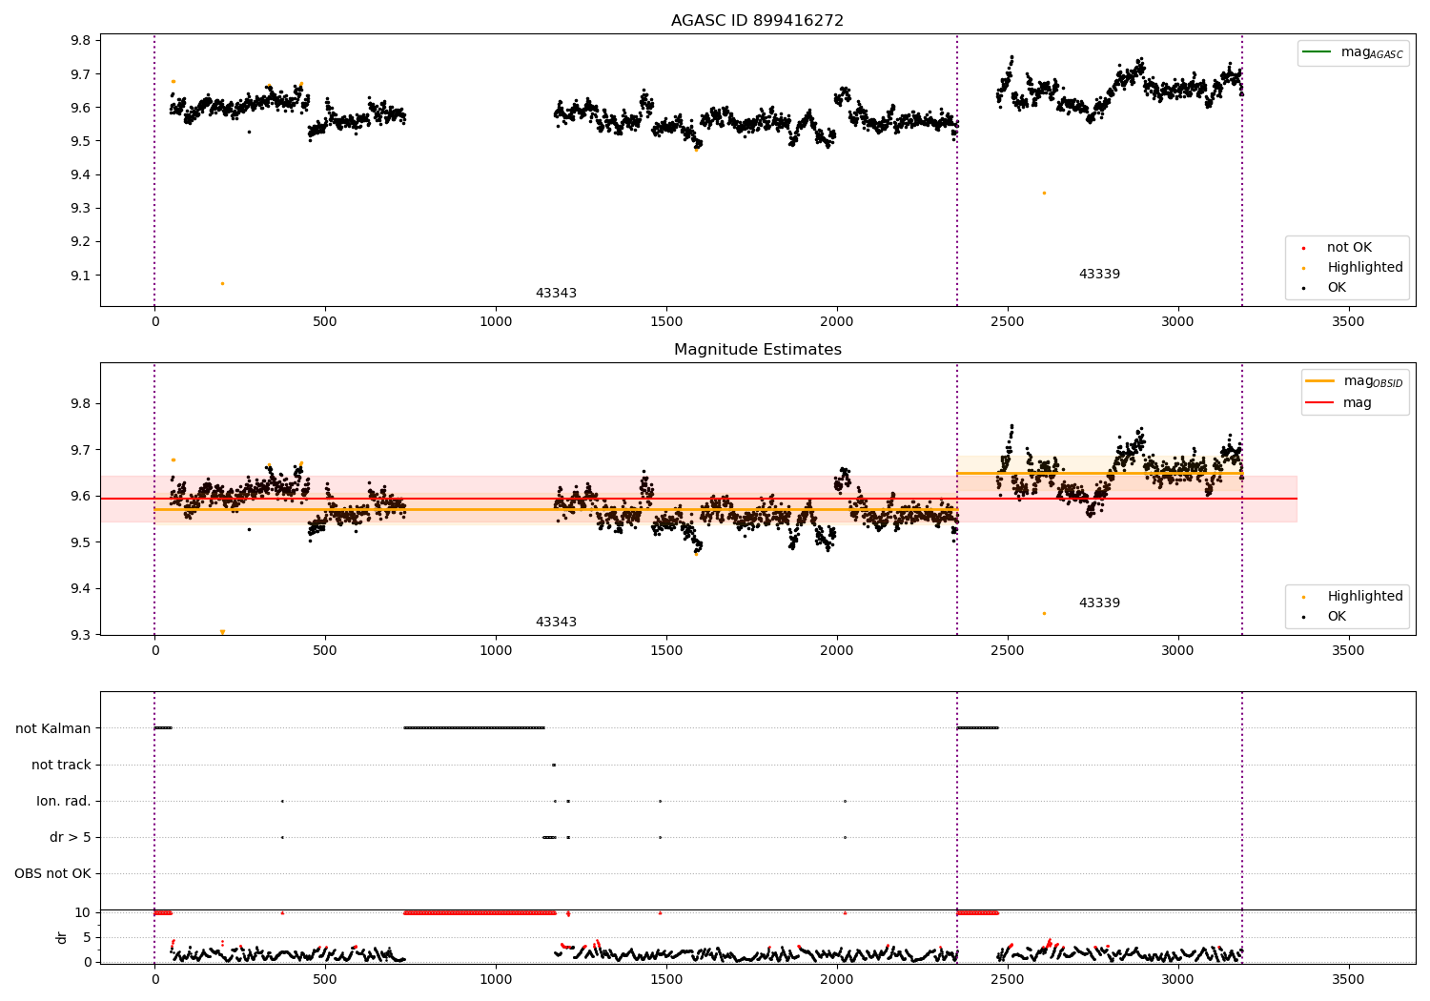Click 'OK' entry in middle plot legend

point(1324,617)
